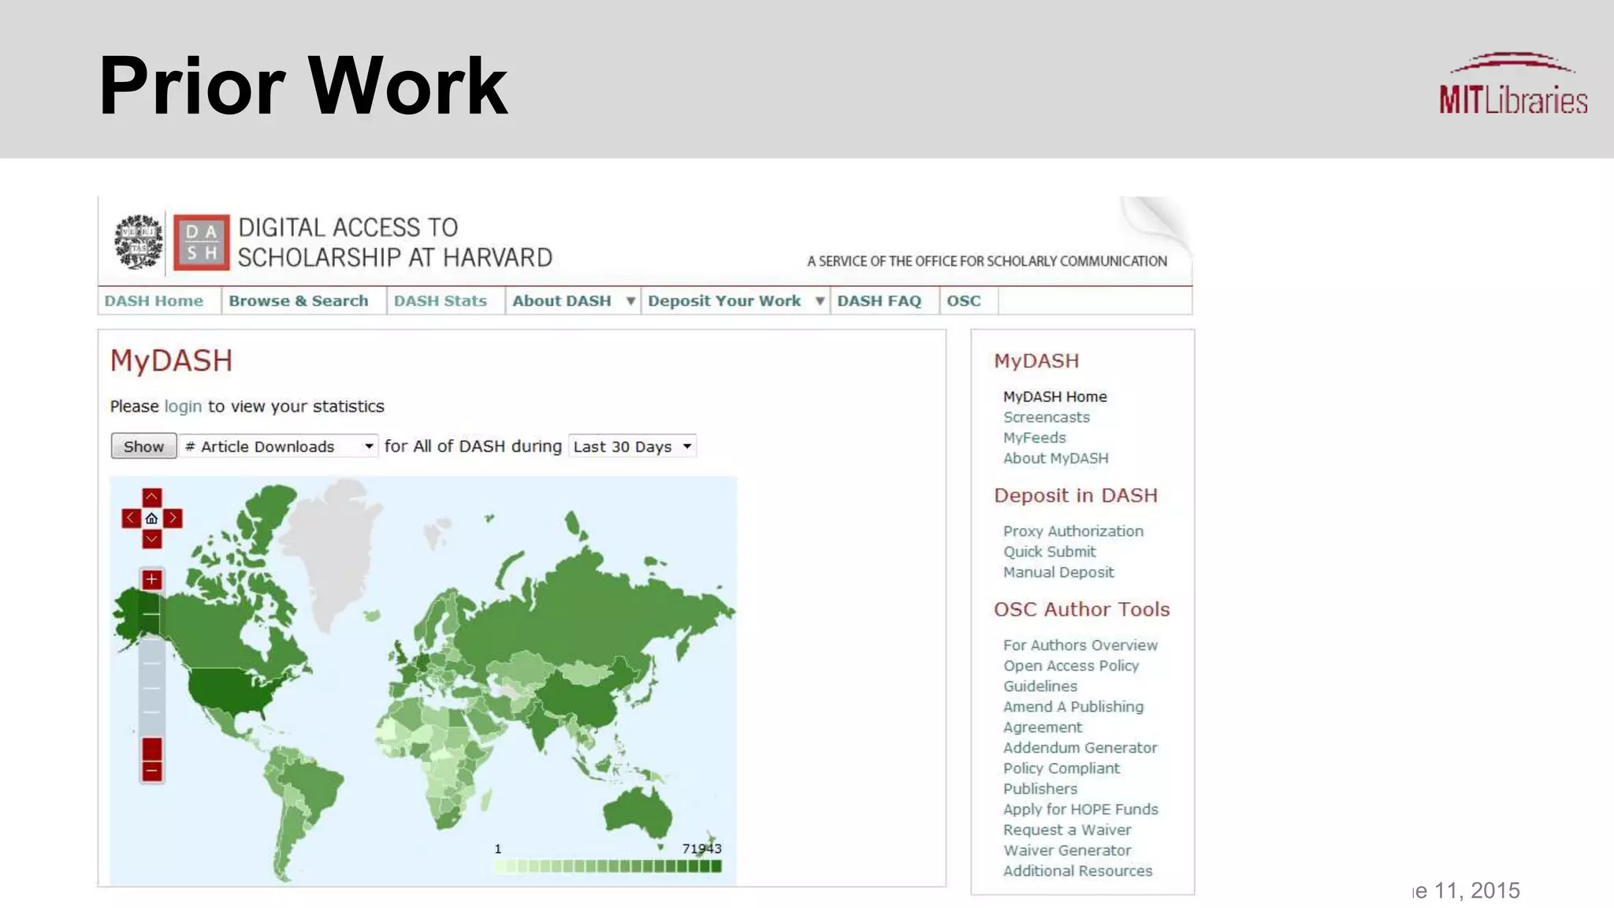Click the Deposit in DASH sidebar heading
This screenshot has height=908, width=1614.
point(1076,495)
